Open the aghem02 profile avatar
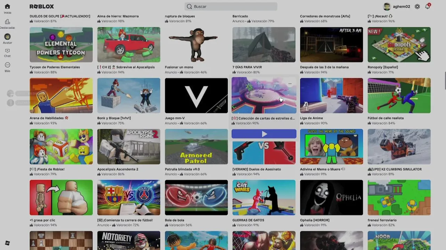 [x=387, y=7]
